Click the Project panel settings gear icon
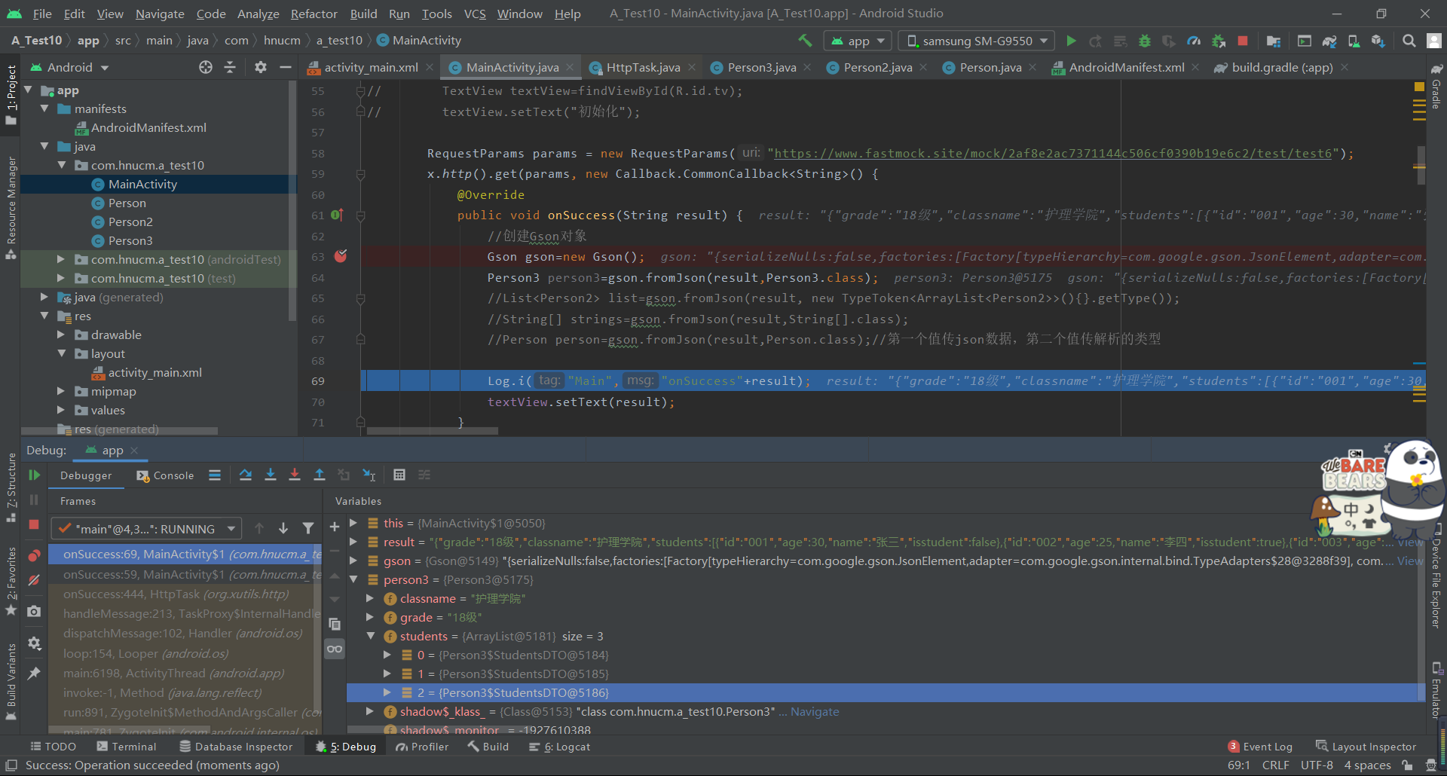The image size is (1447, 776). point(261,67)
